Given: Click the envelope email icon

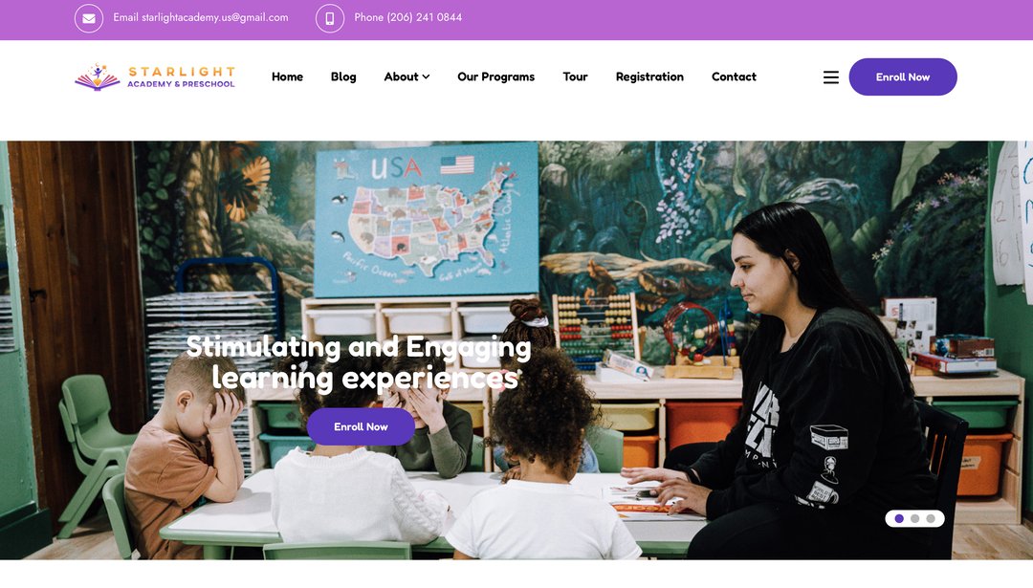Looking at the screenshot, I should (88, 18).
